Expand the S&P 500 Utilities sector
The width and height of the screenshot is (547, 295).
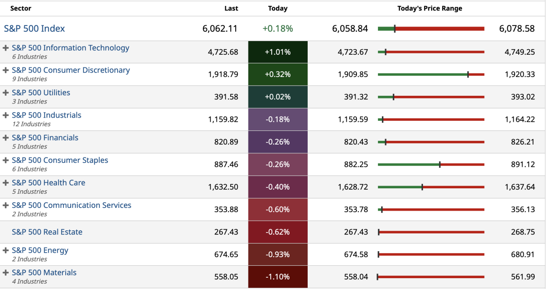coord(6,93)
